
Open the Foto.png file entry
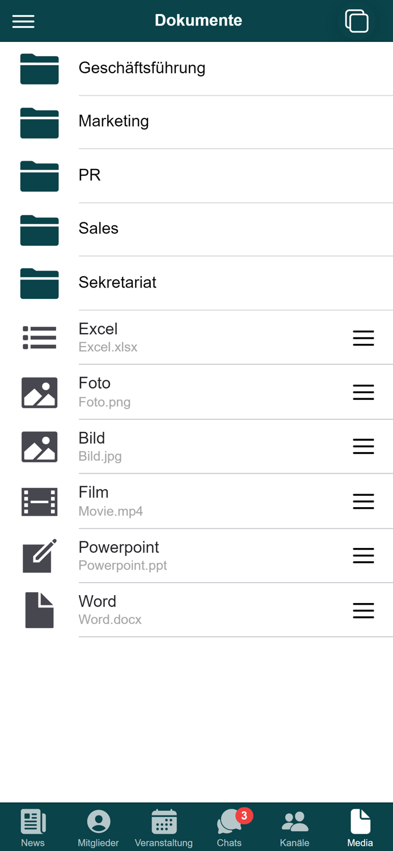point(170,392)
